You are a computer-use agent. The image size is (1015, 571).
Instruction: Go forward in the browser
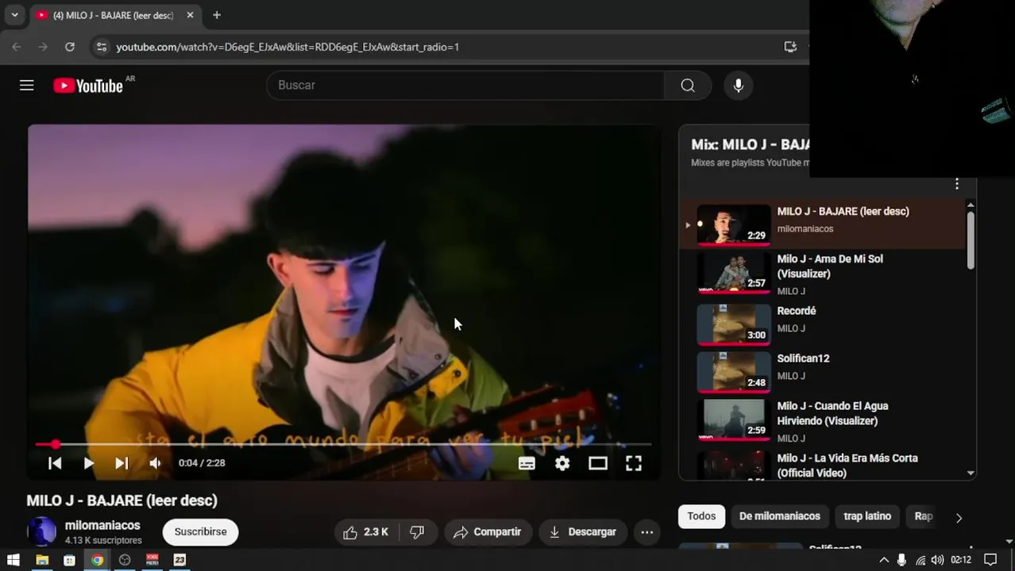click(43, 47)
